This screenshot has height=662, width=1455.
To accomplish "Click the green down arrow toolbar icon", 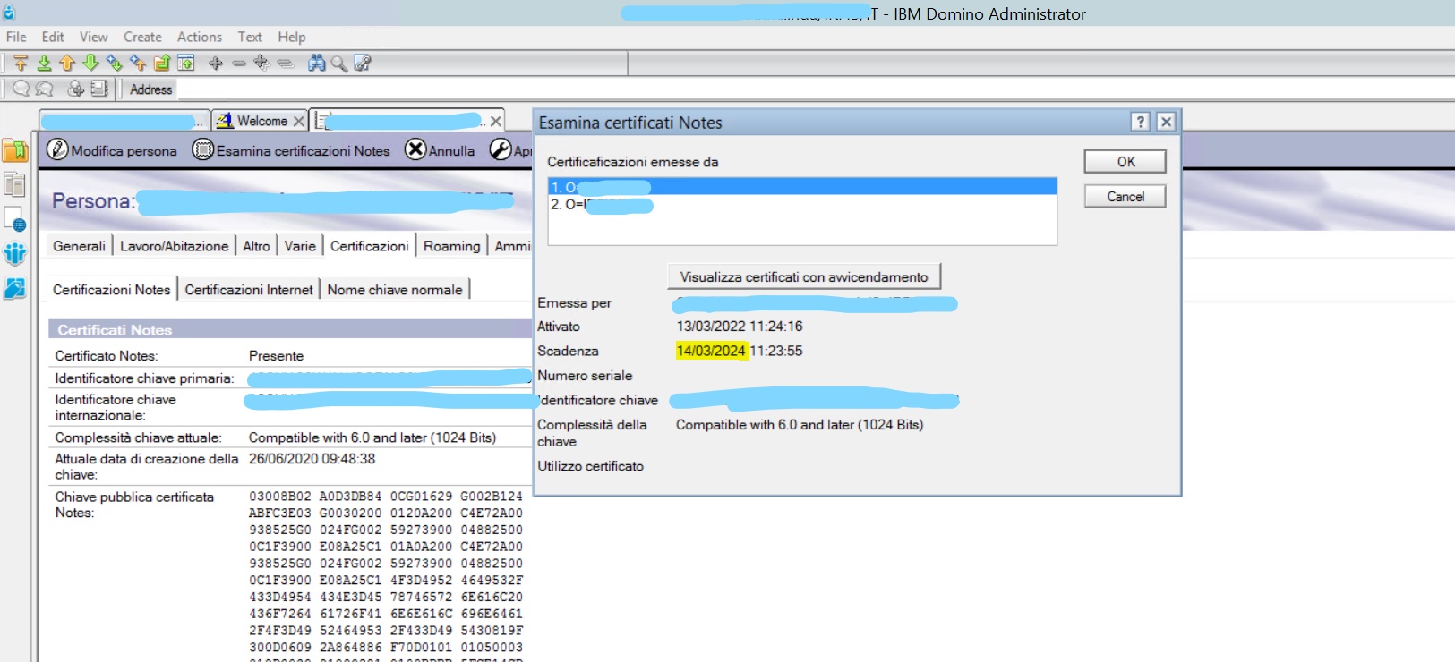I will (x=90, y=63).
